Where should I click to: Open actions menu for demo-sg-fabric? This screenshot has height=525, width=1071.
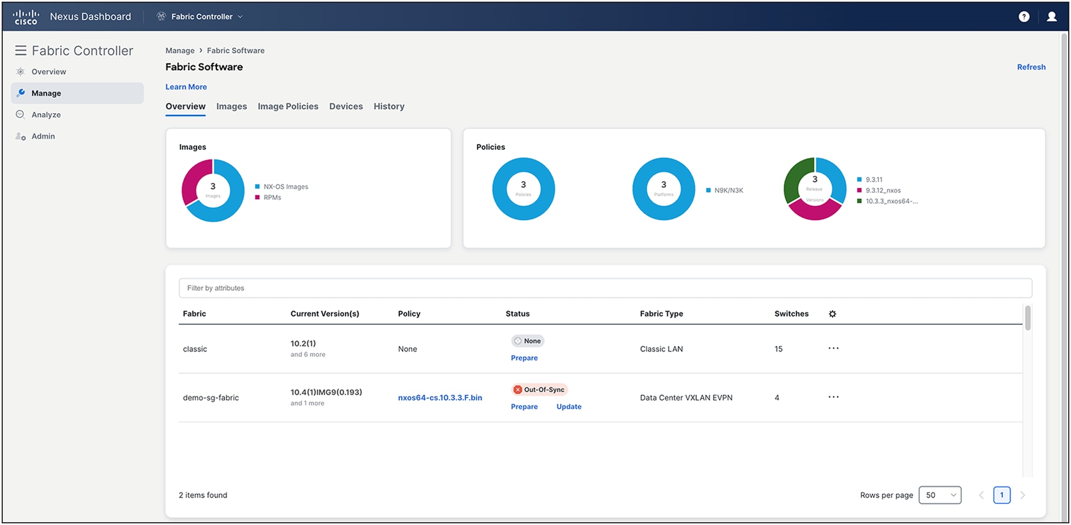pyautogui.click(x=833, y=397)
